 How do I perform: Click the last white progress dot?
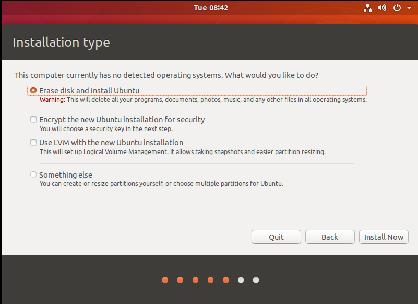tap(256, 280)
